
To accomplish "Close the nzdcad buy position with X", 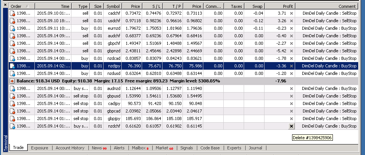I will [x=291, y=58].
